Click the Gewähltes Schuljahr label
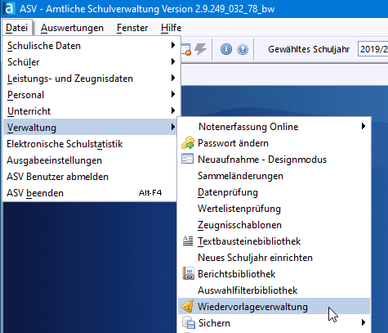This screenshot has height=333, width=388. click(x=309, y=49)
